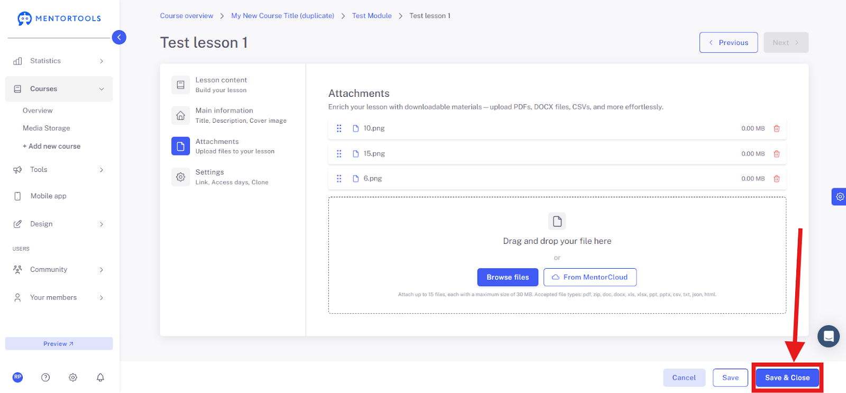
Task: Click the Browse files button
Action: [508, 277]
